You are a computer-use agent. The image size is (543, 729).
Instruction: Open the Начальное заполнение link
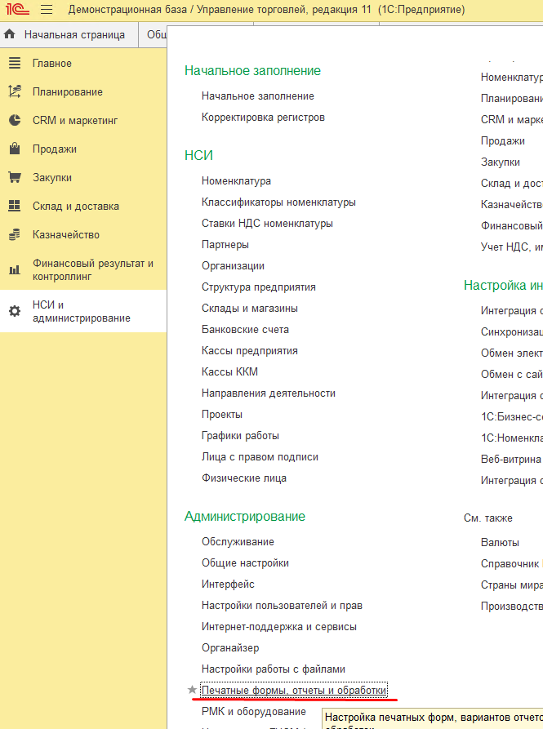(x=257, y=96)
